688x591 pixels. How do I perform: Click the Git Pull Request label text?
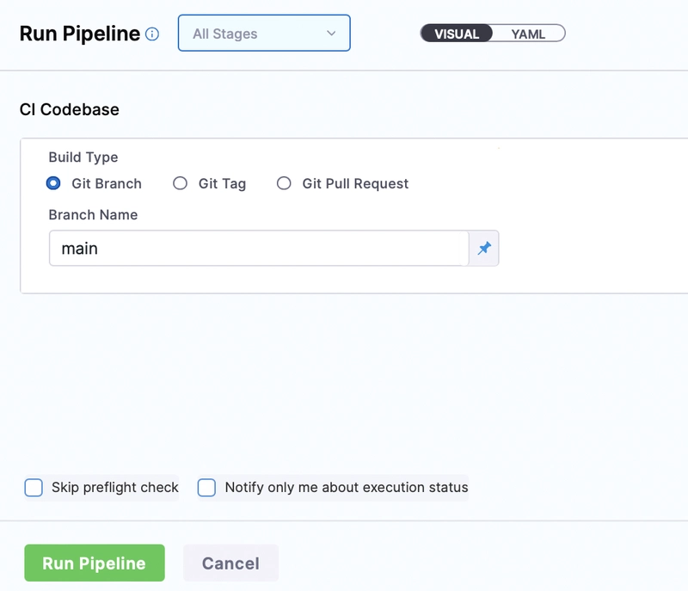pos(355,183)
